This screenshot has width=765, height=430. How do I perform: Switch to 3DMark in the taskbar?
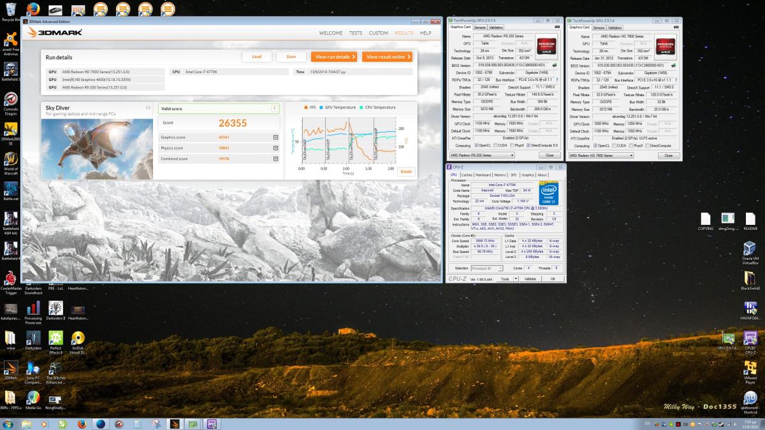173,423
